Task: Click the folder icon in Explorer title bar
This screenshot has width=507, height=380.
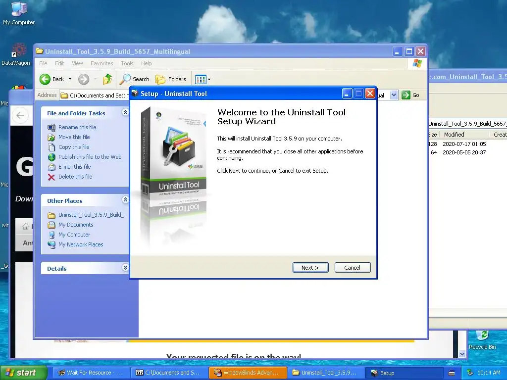Action: click(x=40, y=51)
